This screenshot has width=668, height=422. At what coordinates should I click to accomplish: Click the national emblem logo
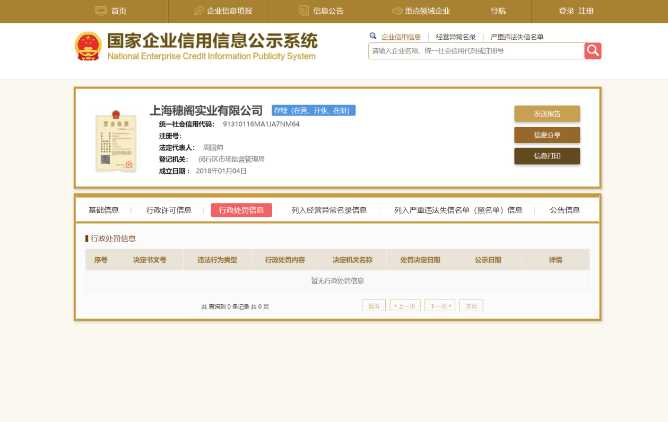tap(88, 46)
